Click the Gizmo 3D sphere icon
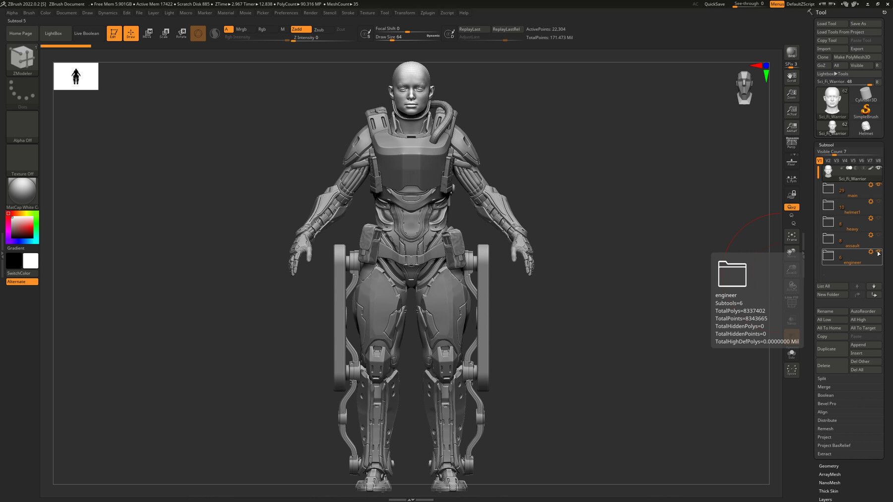 (x=198, y=33)
